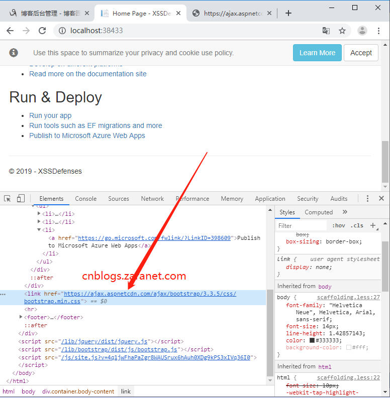Show more Styles pane tabs chevron
390x398 pixels.
point(345,212)
